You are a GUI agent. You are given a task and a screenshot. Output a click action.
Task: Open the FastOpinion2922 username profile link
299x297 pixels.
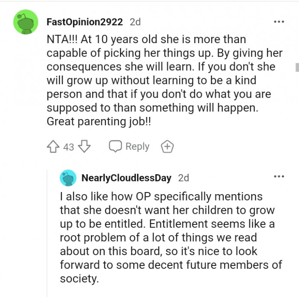point(85,22)
